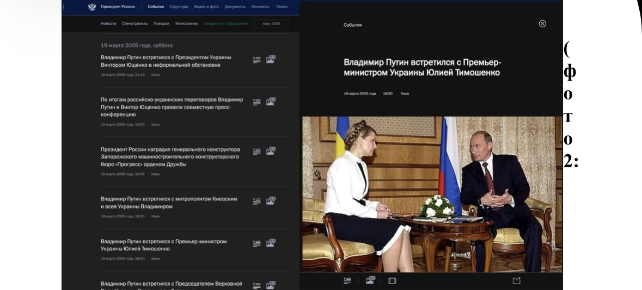Switch to the Телеграммы tab

click(186, 24)
